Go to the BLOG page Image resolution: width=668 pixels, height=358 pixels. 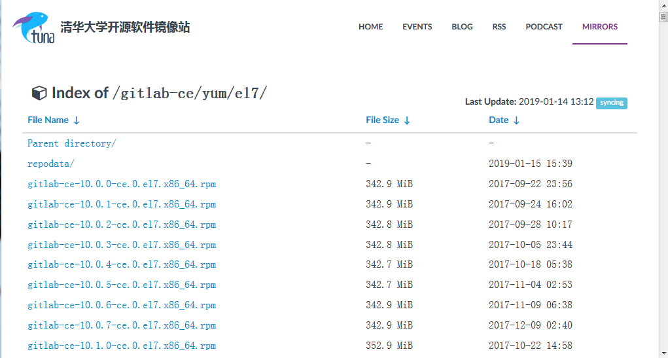[x=462, y=27]
